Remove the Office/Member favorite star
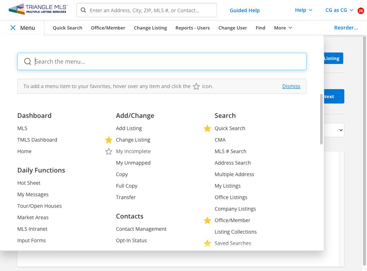 pos(207,221)
